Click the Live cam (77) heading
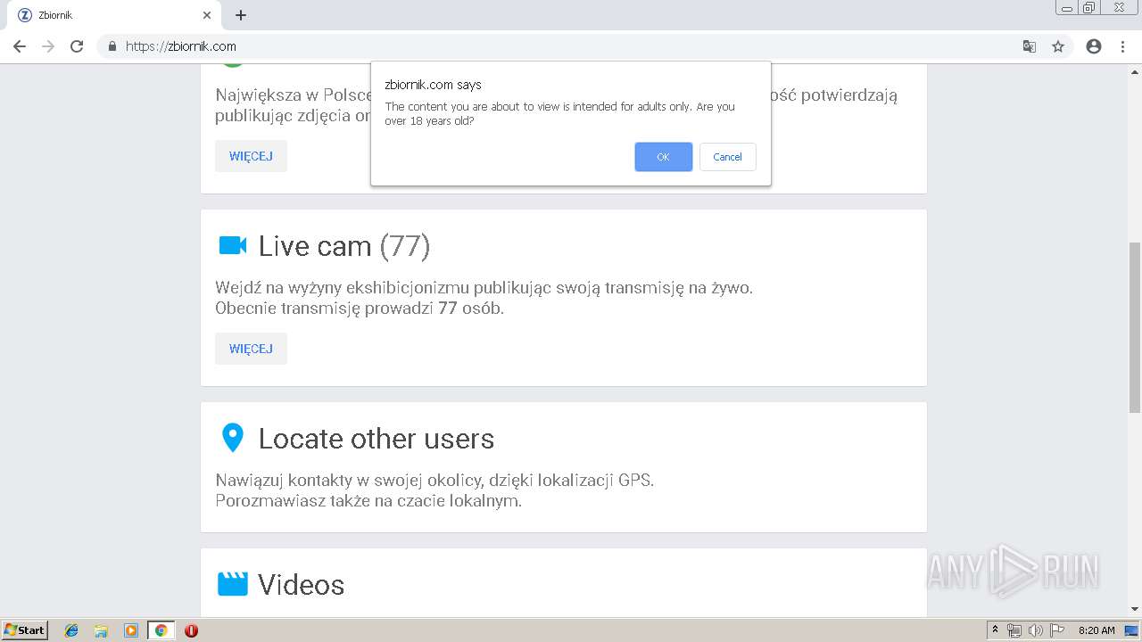This screenshot has width=1142, height=642. 344,245
